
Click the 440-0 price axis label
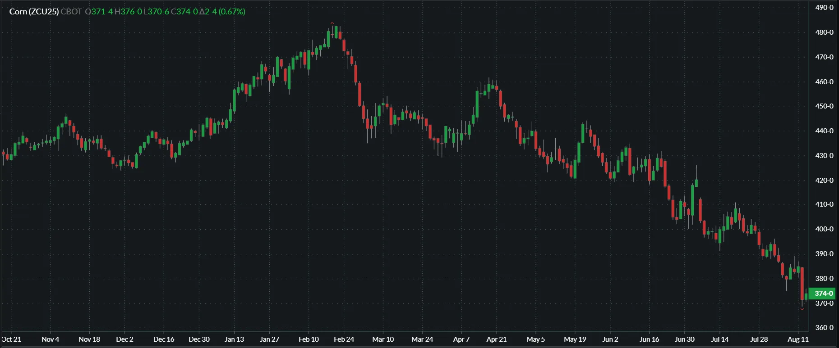(x=824, y=131)
